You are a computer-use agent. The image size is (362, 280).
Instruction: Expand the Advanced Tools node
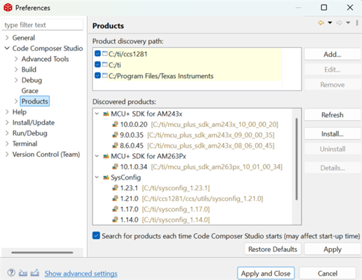click(16, 59)
